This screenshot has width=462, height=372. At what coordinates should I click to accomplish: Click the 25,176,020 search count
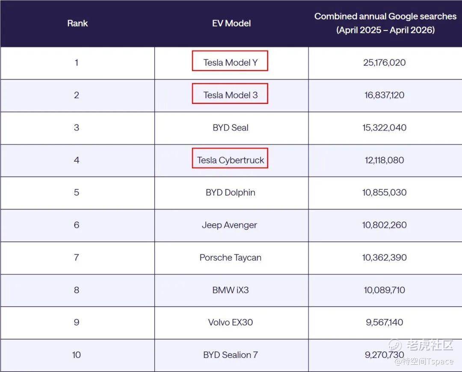pyautogui.click(x=384, y=62)
